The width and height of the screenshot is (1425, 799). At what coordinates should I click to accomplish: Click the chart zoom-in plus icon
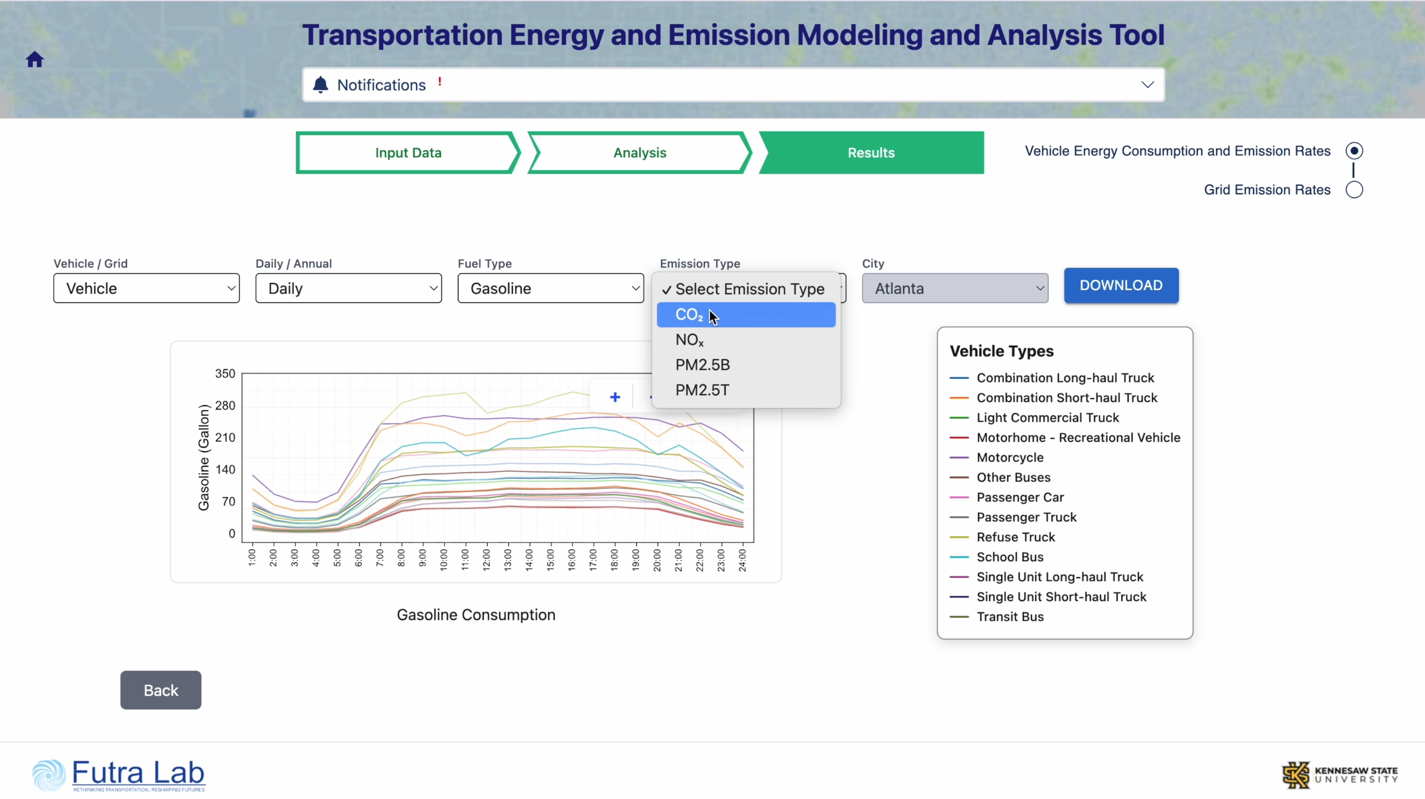pos(615,397)
